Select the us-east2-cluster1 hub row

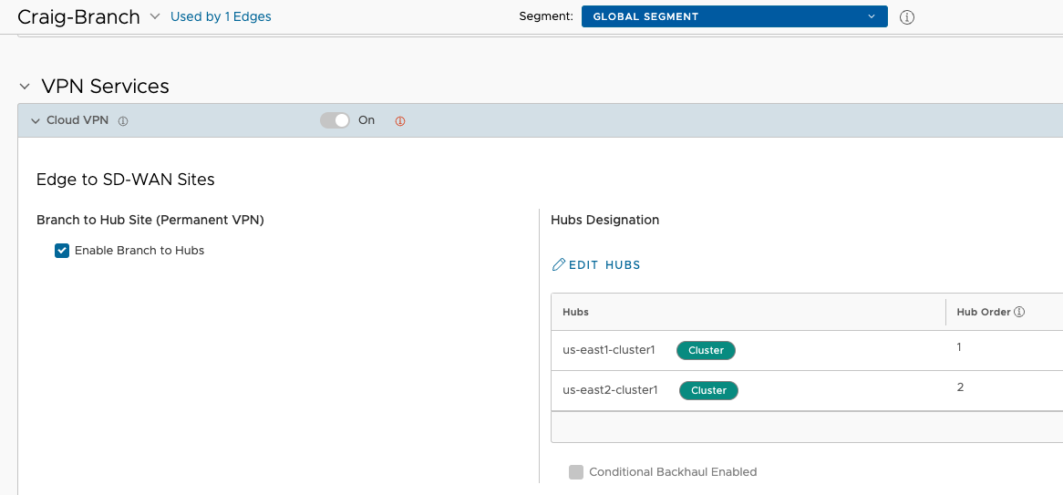[x=807, y=390]
